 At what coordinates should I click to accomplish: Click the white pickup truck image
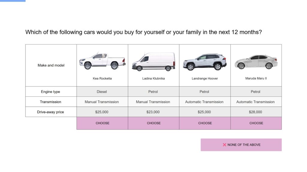(103, 61)
